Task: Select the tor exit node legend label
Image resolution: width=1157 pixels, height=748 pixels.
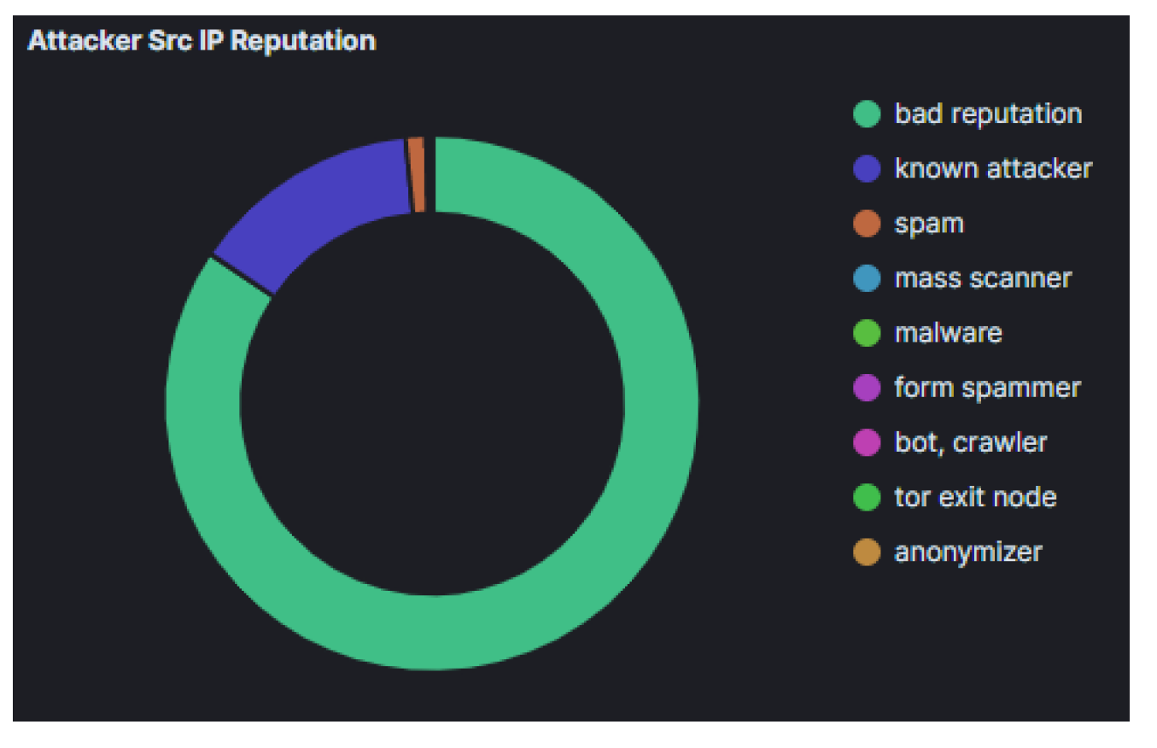Action: pos(975,496)
